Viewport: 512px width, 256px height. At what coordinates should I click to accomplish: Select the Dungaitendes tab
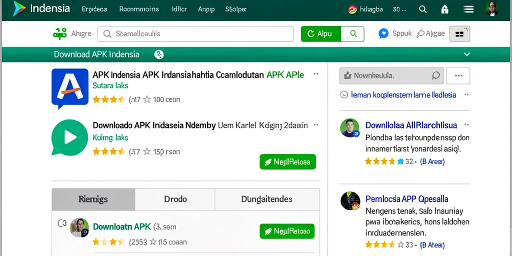[x=267, y=199]
